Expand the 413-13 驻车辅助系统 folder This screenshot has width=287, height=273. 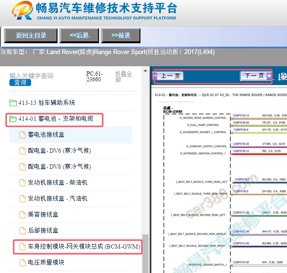pos(47,103)
